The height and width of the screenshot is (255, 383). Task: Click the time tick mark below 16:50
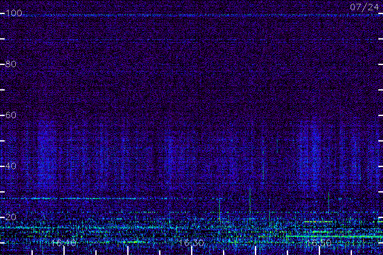319,251
